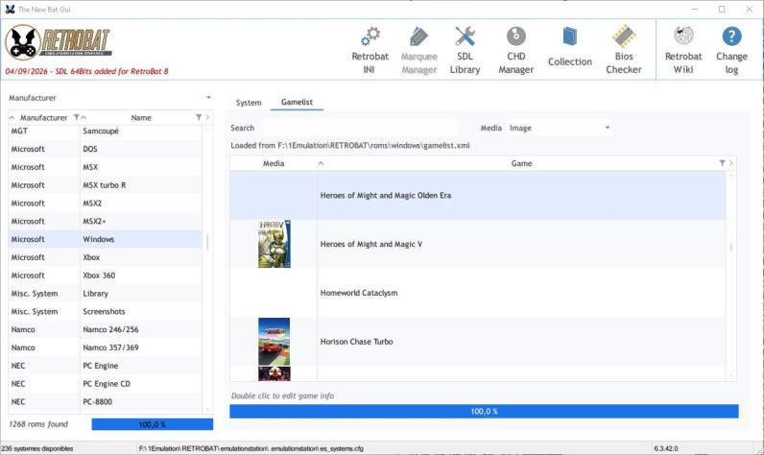Click the Heroes of Might and Magic V cover
This screenshot has width=764, height=455.
pyautogui.click(x=275, y=244)
